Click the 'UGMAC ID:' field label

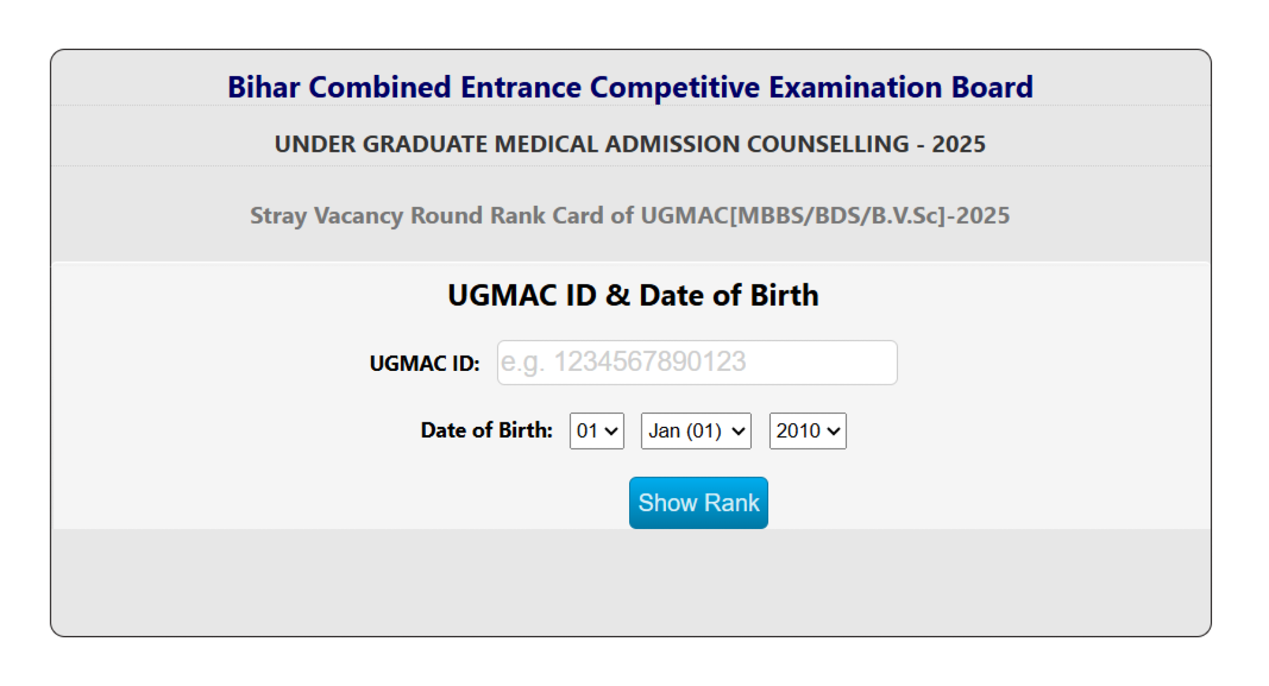click(x=424, y=363)
